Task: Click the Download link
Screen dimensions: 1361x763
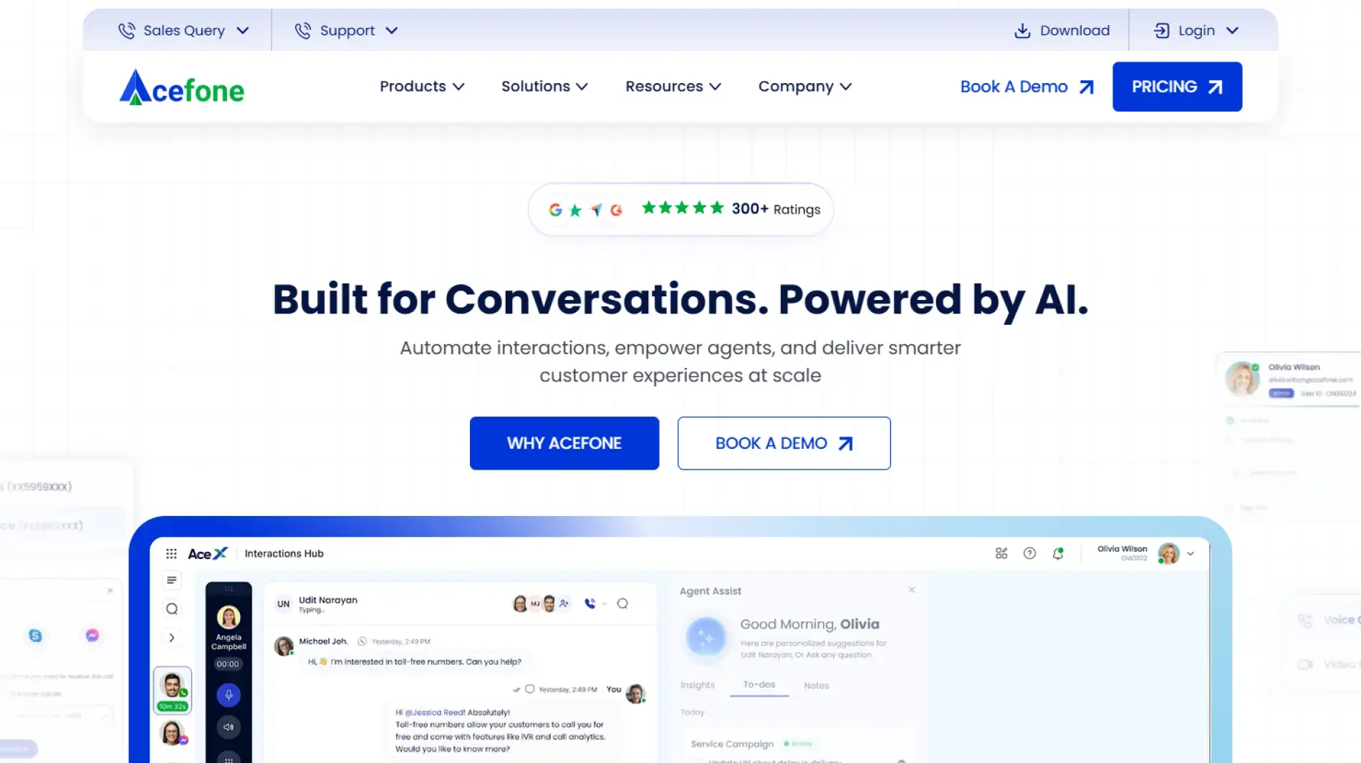Action: coord(1062,31)
